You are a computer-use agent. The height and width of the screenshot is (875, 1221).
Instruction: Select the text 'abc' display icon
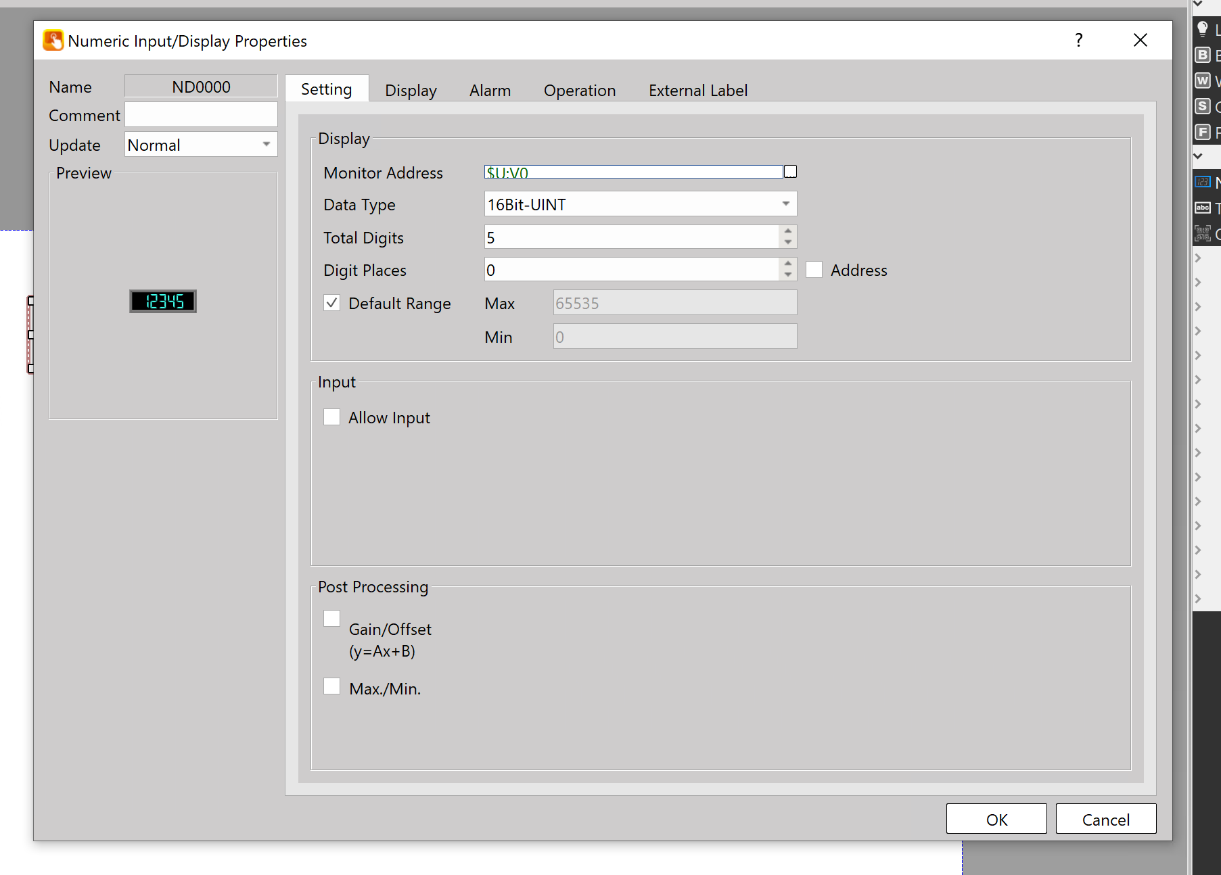pos(1202,208)
